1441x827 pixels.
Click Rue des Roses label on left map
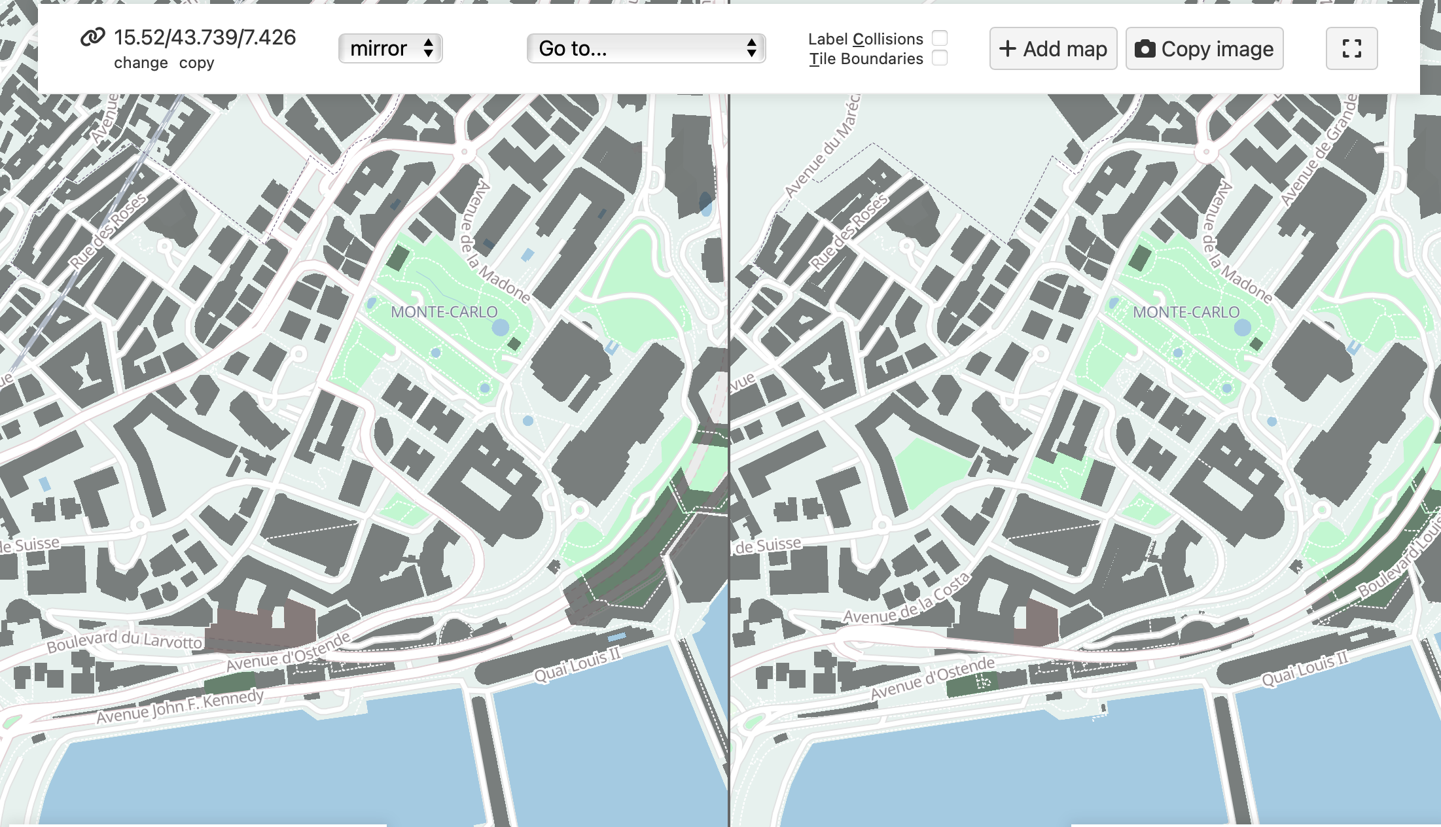[108, 232]
